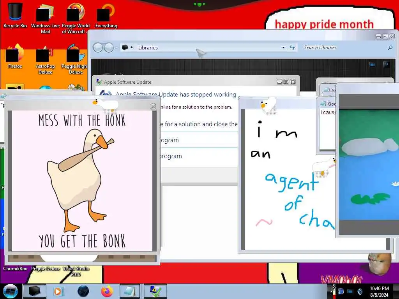
Task: Maximize the Apple Software Update window
Action: tap(286, 82)
